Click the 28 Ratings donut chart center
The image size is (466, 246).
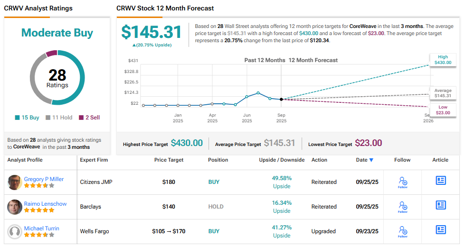point(57,78)
